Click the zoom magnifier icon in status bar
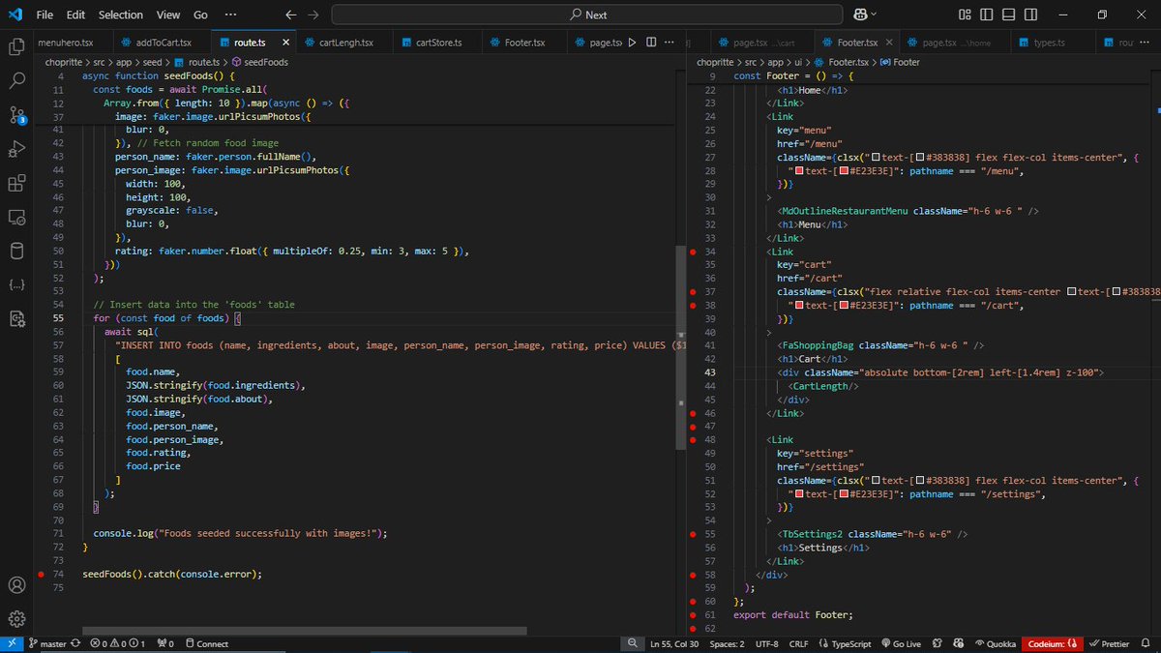This screenshot has height=653, width=1161. click(x=632, y=643)
